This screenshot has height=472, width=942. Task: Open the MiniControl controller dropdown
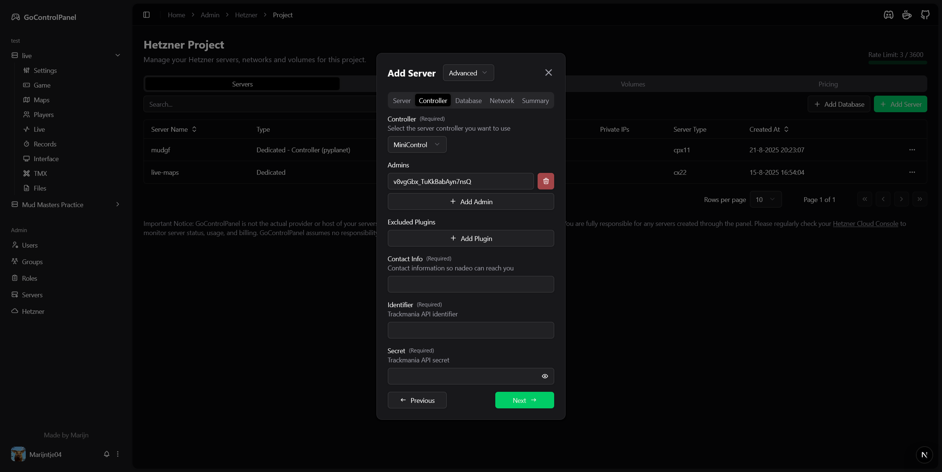pyautogui.click(x=417, y=145)
